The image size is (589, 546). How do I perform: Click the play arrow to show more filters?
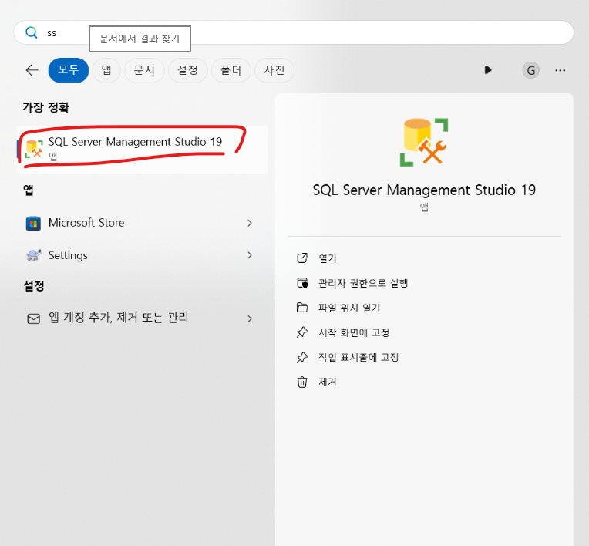pos(488,70)
